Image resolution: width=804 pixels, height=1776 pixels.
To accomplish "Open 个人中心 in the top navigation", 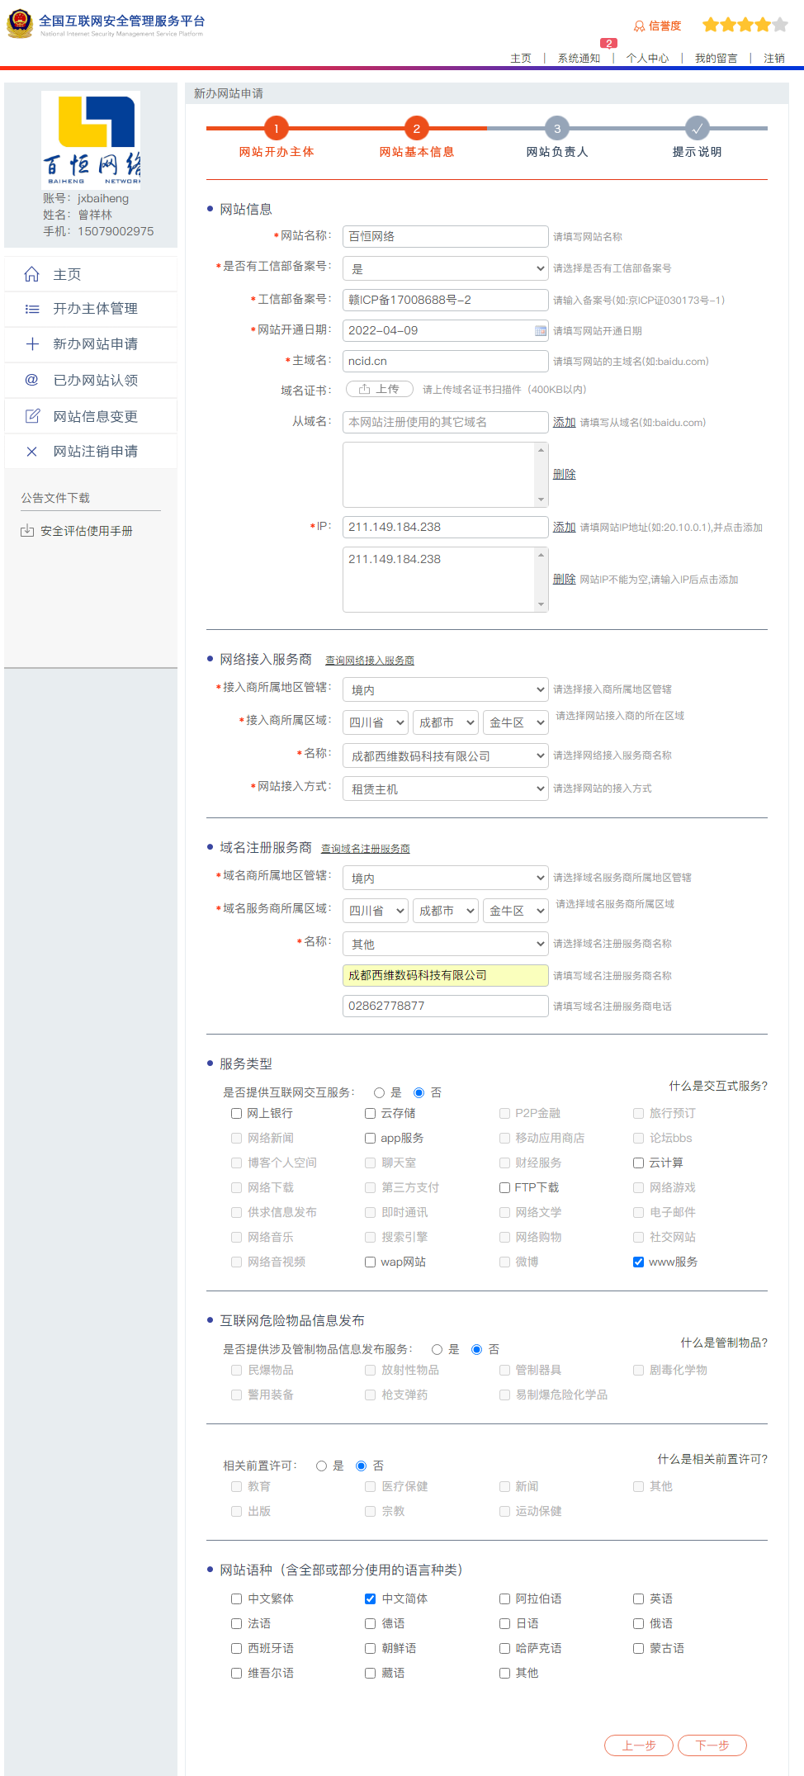I will coord(647,59).
